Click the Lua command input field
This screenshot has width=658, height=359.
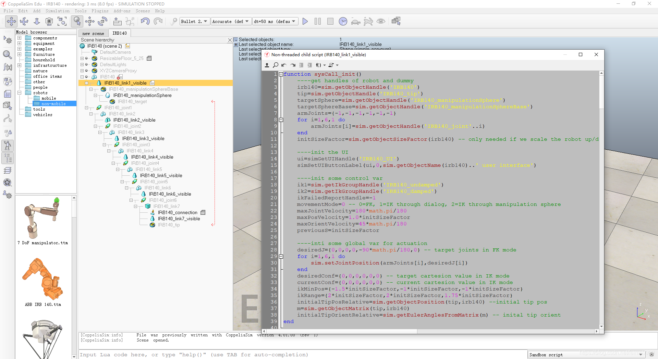coord(303,355)
